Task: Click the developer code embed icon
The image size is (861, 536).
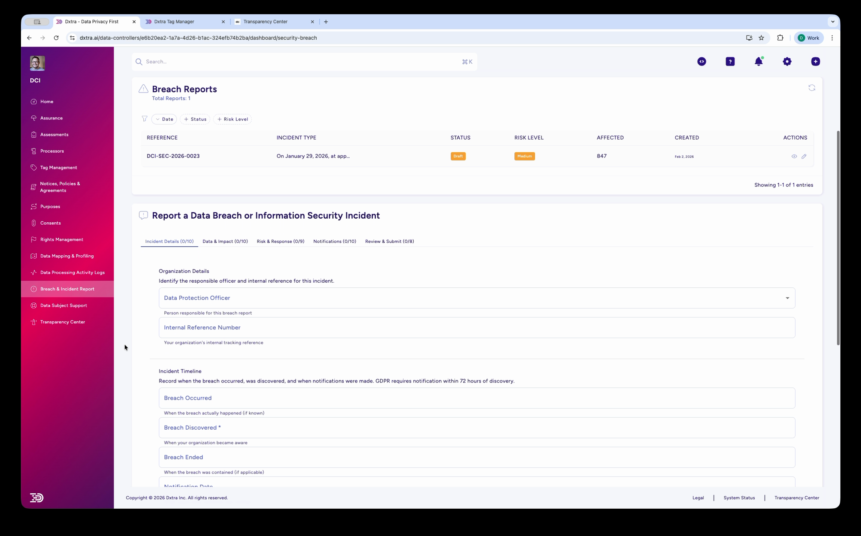Action: pos(702,61)
